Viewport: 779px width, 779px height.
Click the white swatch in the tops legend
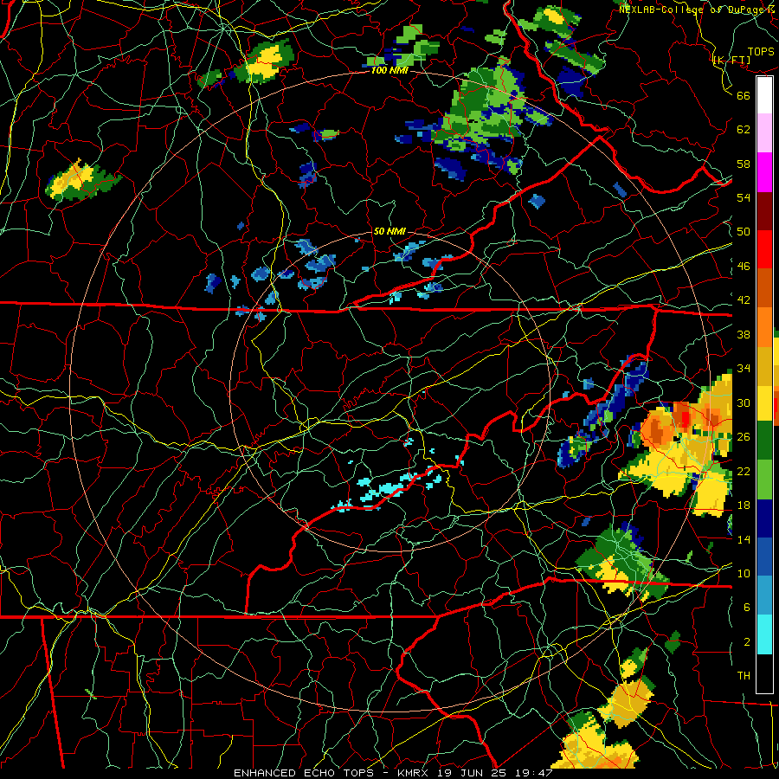(764, 95)
